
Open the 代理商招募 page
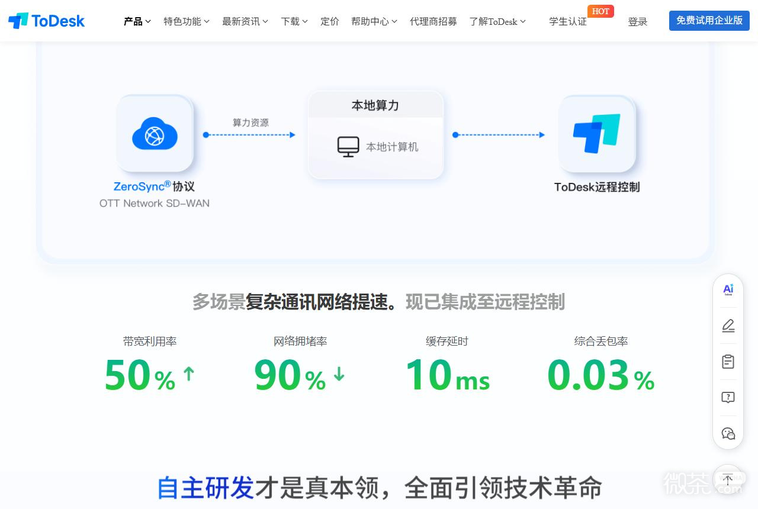click(433, 21)
